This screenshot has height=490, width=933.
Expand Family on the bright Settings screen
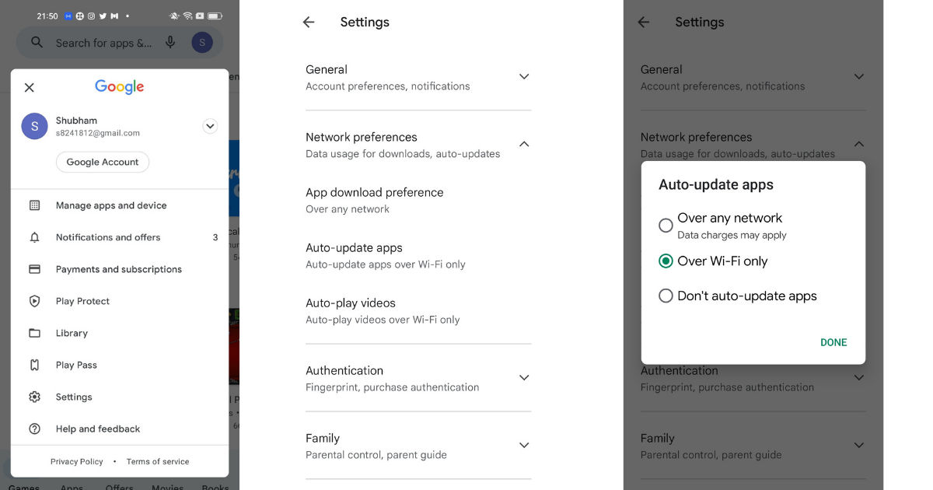524,445
